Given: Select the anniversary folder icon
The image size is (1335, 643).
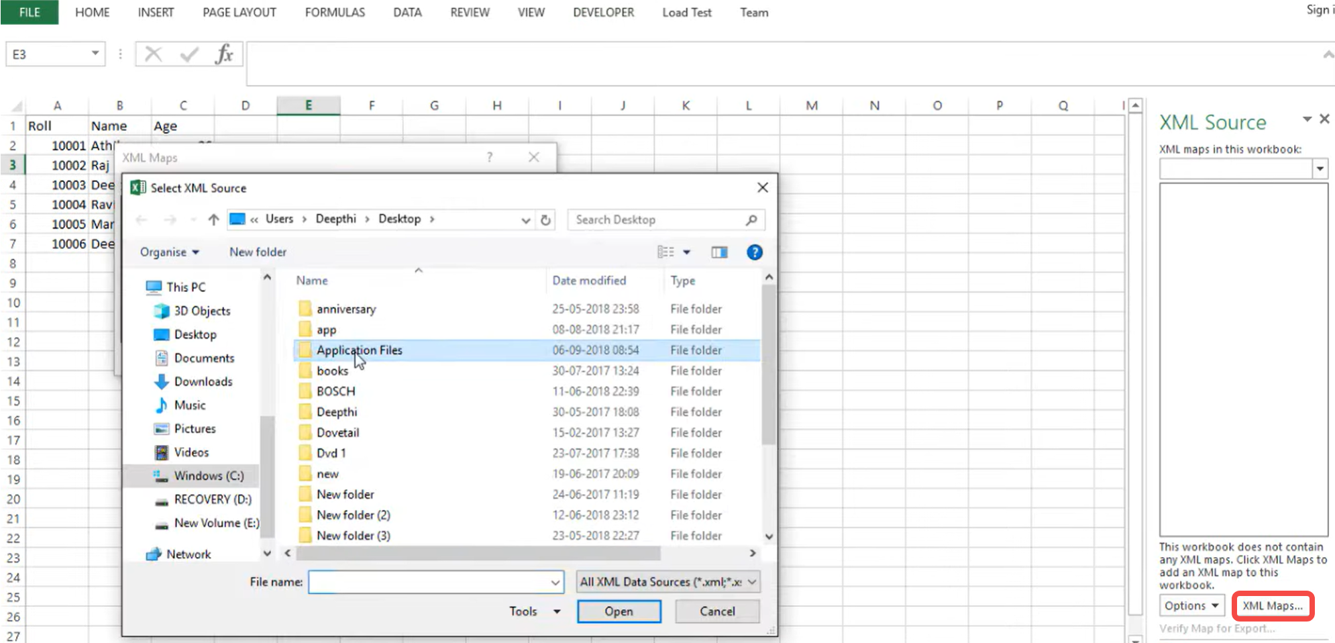Looking at the screenshot, I should [x=305, y=309].
